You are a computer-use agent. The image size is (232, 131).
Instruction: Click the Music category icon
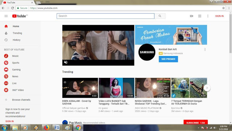coord(6,56)
